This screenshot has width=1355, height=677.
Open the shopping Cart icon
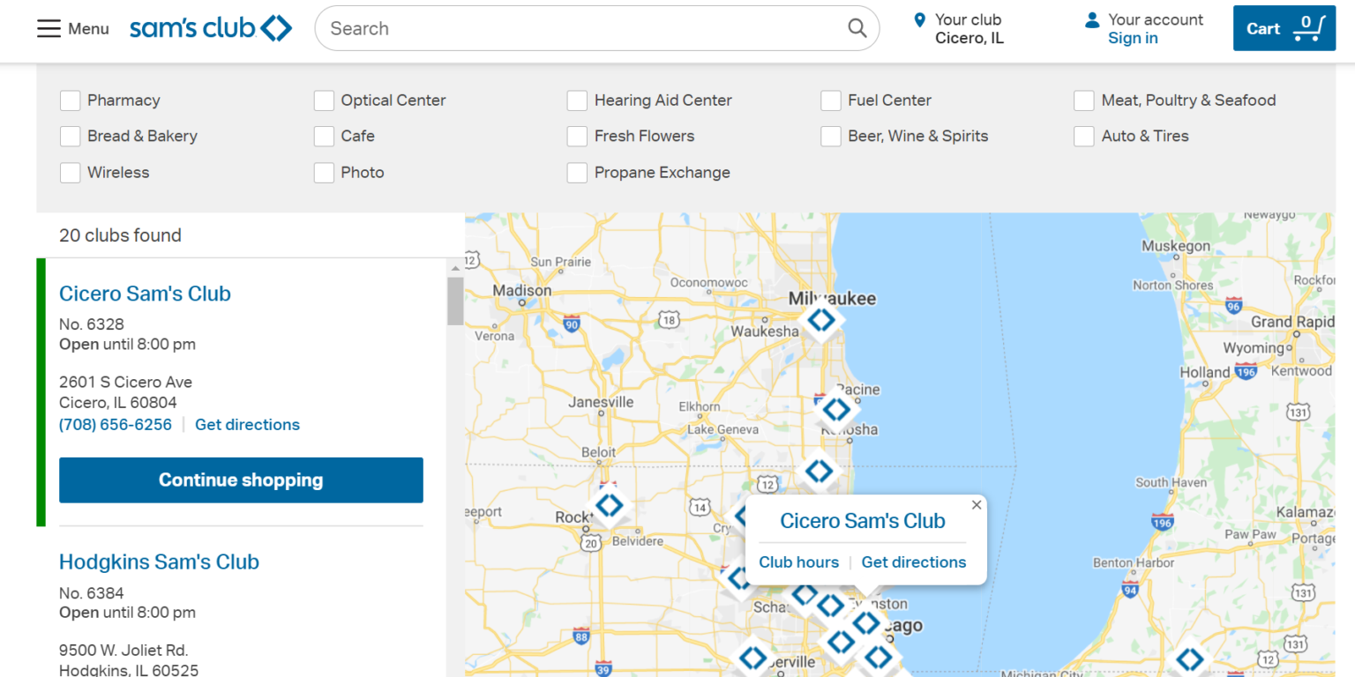(x=1307, y=27)
